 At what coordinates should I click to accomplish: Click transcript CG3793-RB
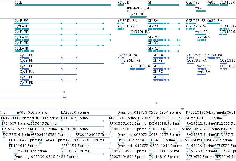click(191, 24)
